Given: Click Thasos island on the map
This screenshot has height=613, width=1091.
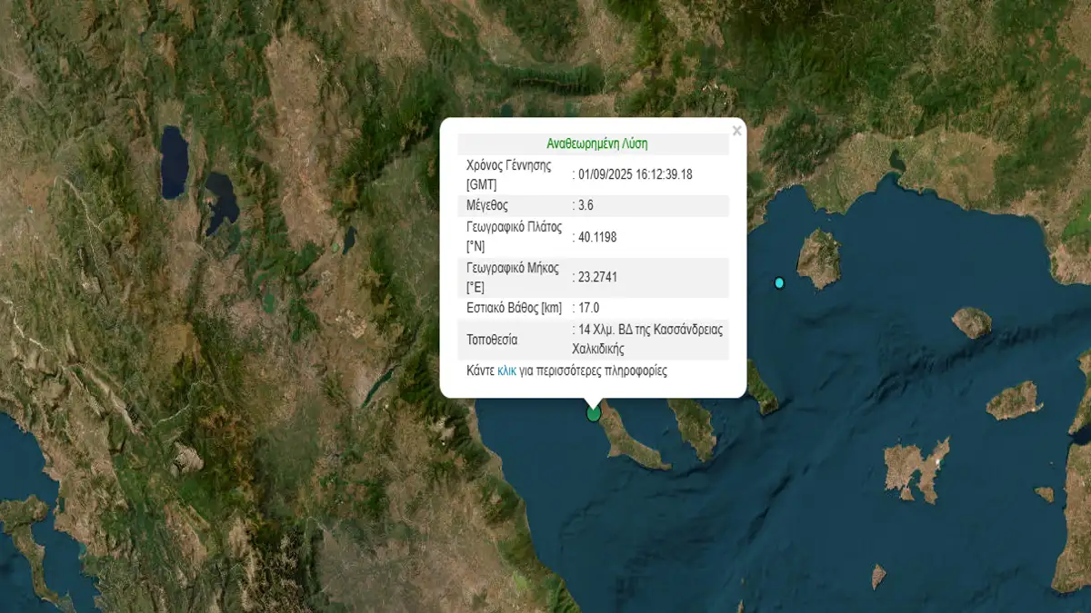Looking at the screenshot, I should point(819,257).
